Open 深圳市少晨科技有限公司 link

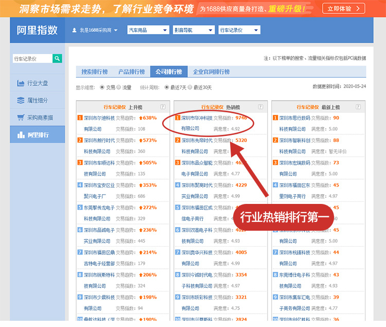99,303
